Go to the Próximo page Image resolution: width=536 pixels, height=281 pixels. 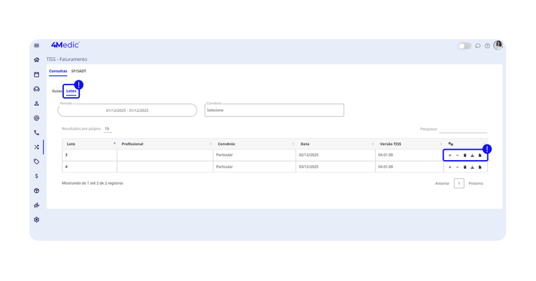click(476, 184)
